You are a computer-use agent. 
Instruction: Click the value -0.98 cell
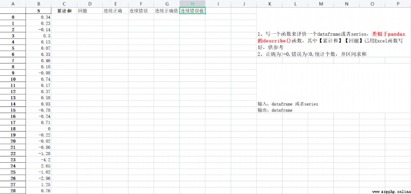tap(39, 73)
